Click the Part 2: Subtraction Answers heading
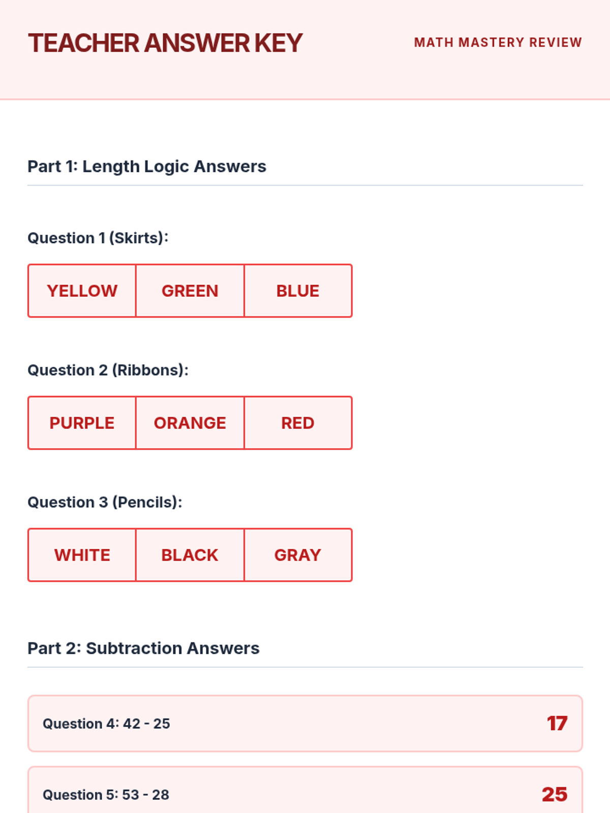This screenshot has width=610, height=813. [x=143, y=648]
